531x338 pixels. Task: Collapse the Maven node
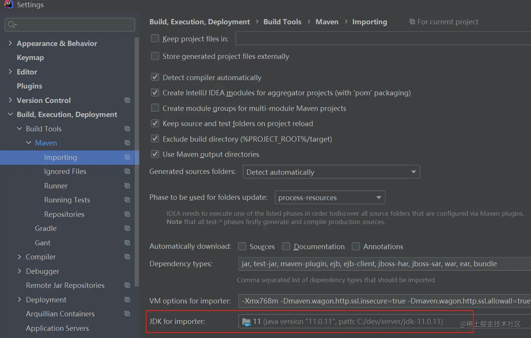pos(29,143)
